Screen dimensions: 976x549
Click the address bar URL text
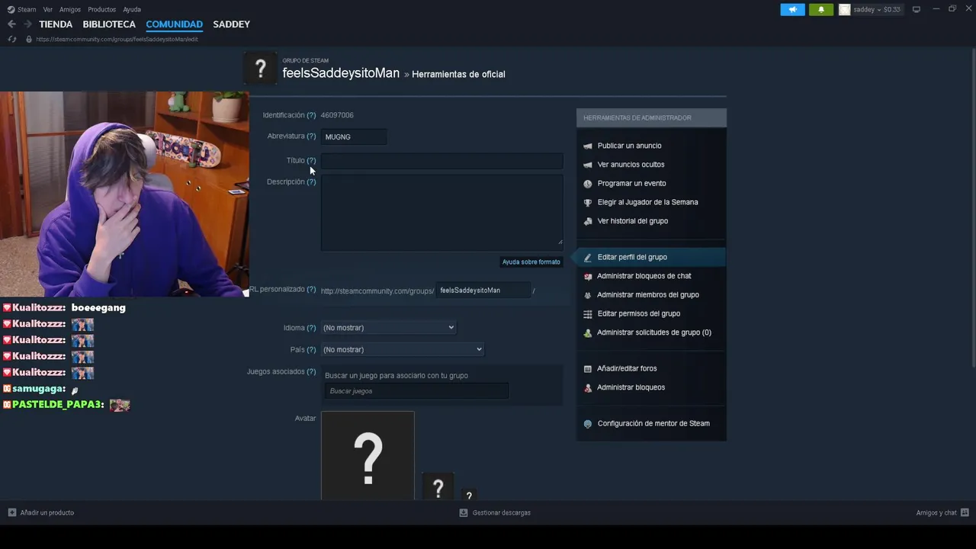(x=117, y=39)
